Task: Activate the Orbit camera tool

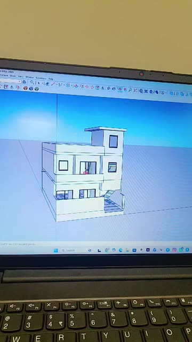Action: pyautogui.click(x=120, y=89)
